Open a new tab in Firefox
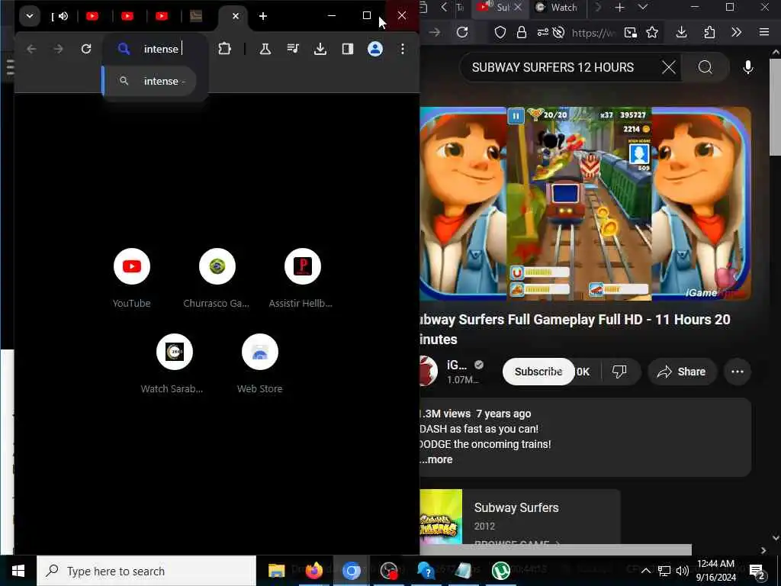Screen dimensions: 781x586 coord(619,8)
